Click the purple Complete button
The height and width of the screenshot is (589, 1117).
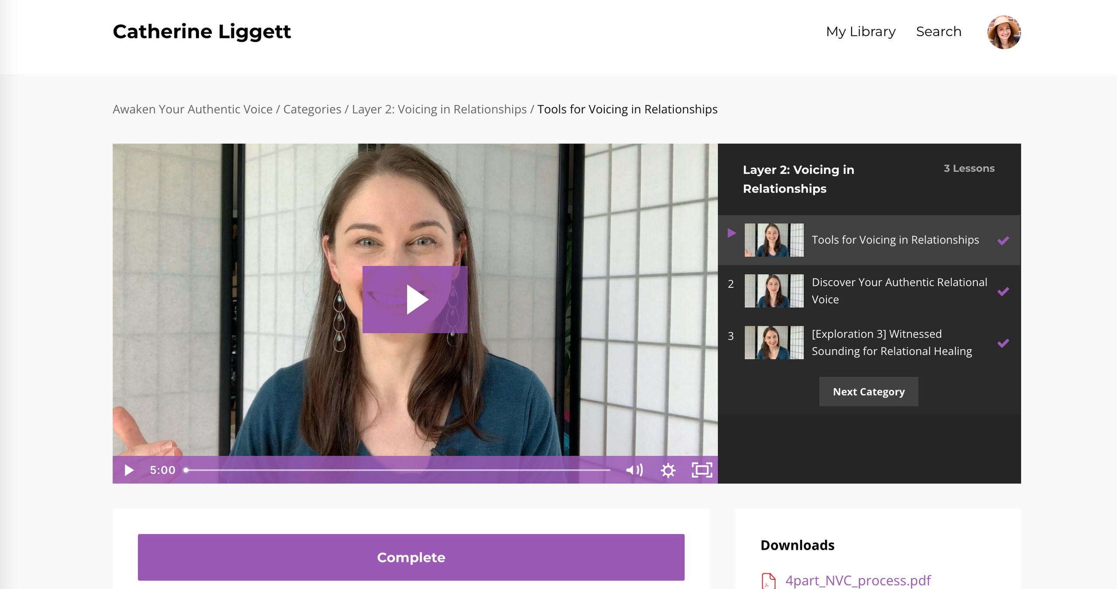point(411,557)
